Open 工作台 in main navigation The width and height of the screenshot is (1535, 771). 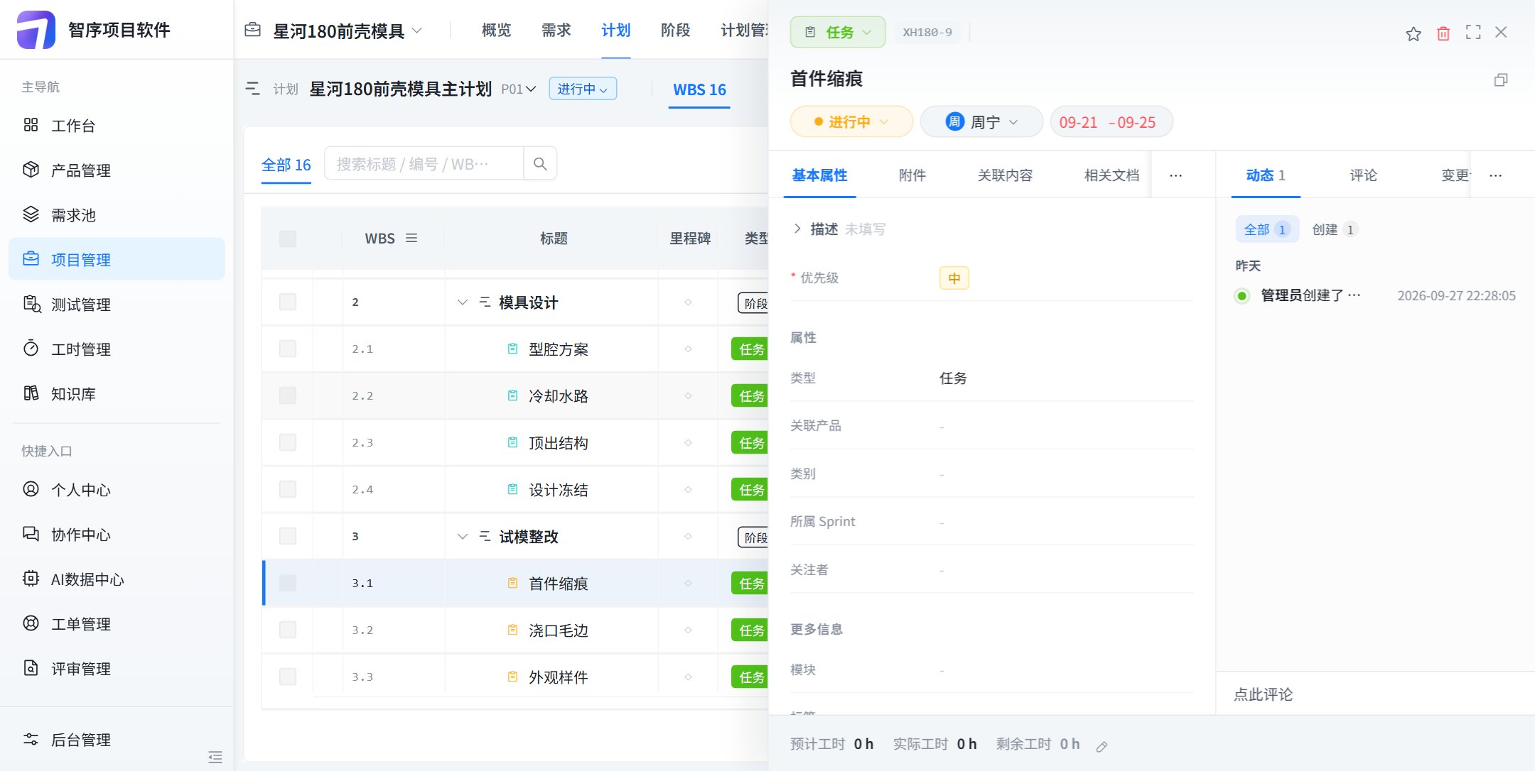click(x=117, y=125)
